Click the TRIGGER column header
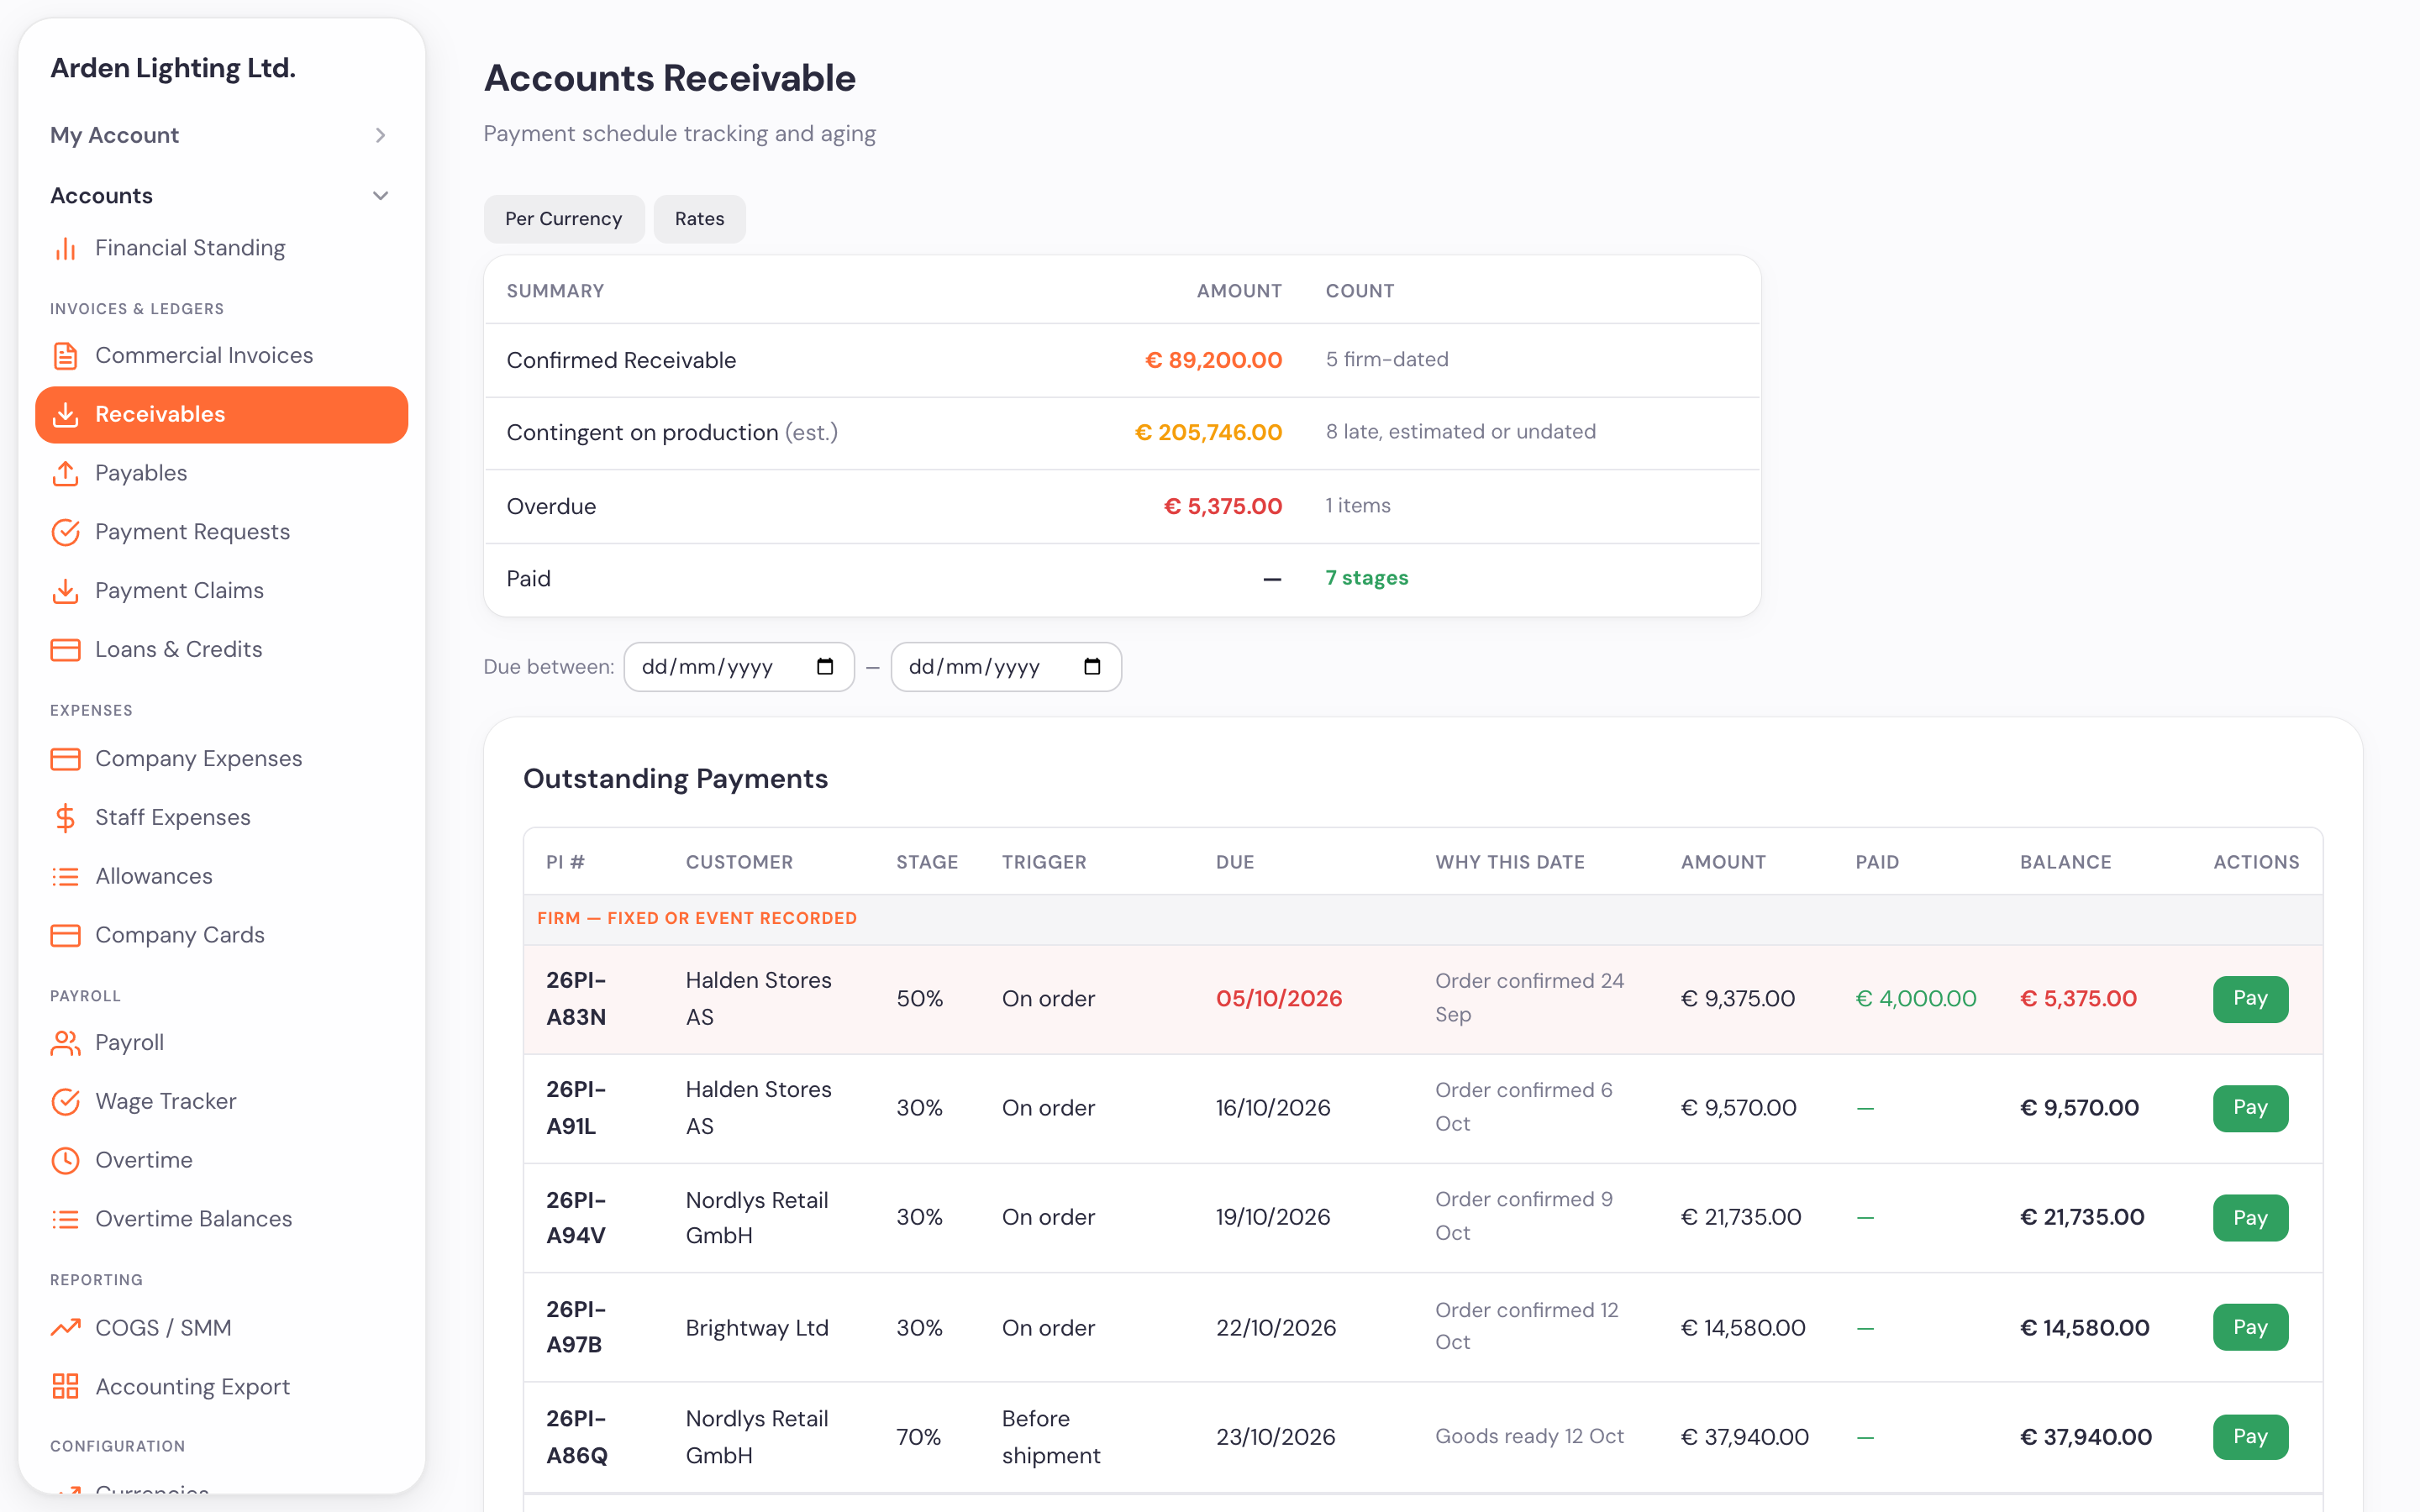 [1044, 862]
